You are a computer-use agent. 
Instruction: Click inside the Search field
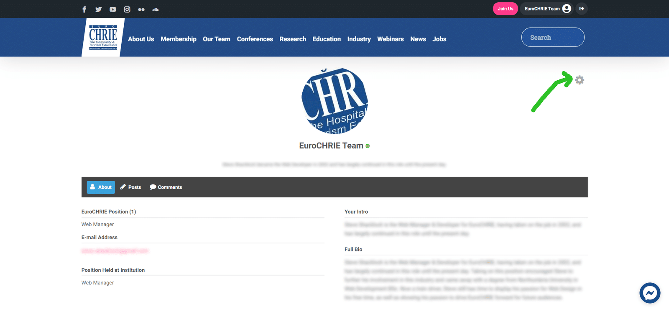[552, 38]
